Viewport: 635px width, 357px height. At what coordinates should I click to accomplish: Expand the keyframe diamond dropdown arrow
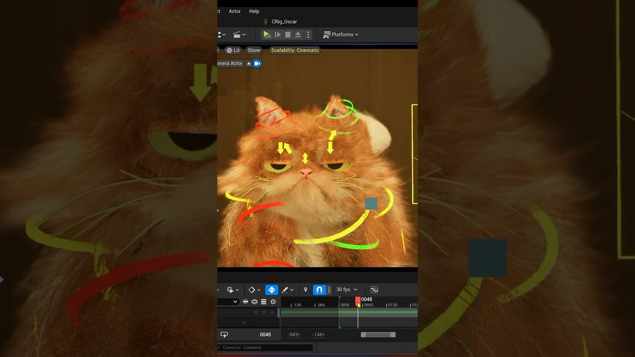[258, 290]
